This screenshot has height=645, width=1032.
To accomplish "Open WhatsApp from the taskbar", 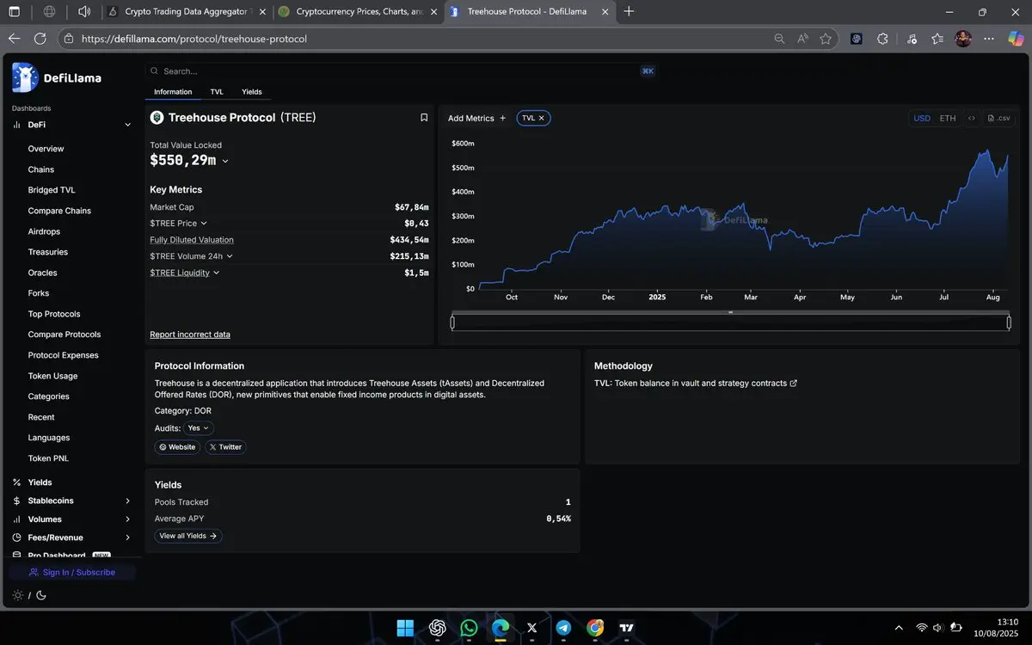I will coord(469,628).
